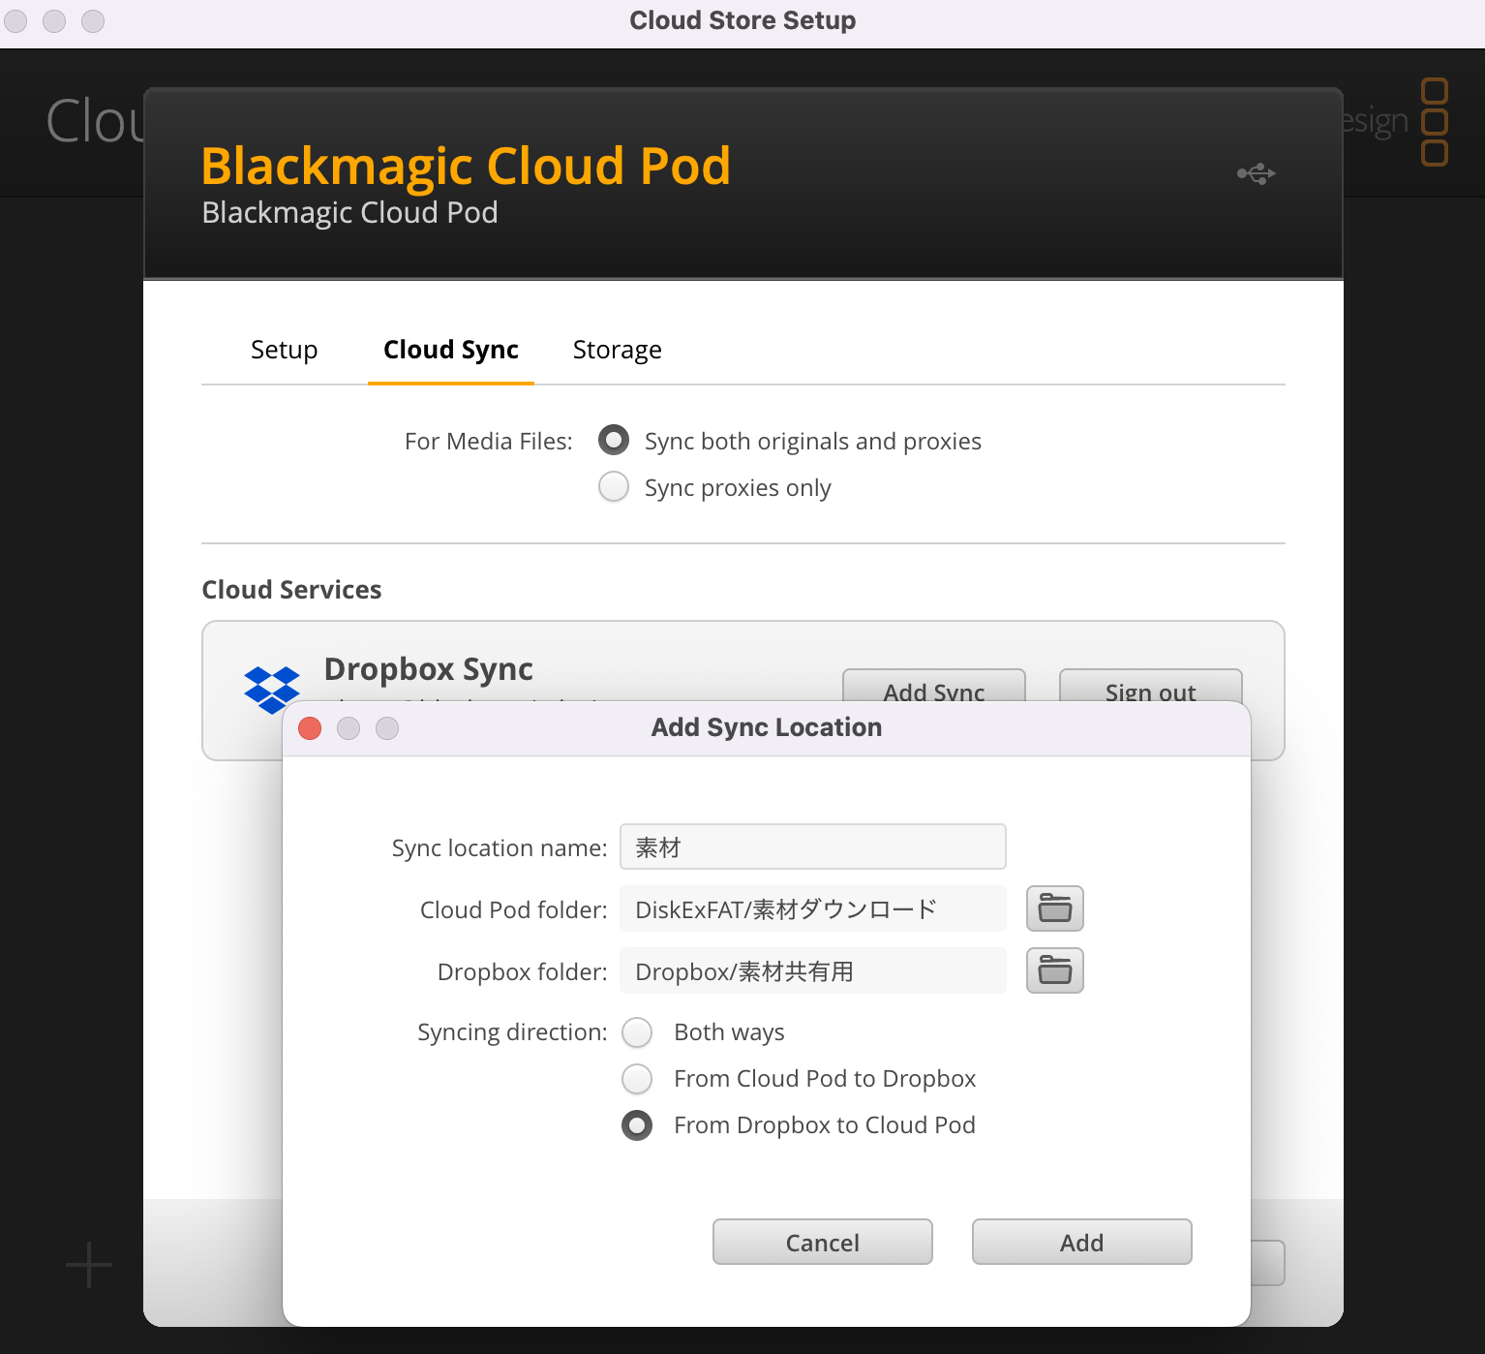1485x1354 pixels.
Task: Click Sign out of Dropbox
Action: 1150,686
